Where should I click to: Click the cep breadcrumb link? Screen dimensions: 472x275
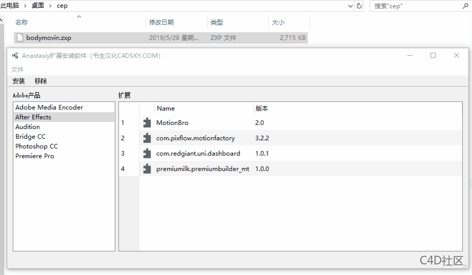tap(61, 6)
